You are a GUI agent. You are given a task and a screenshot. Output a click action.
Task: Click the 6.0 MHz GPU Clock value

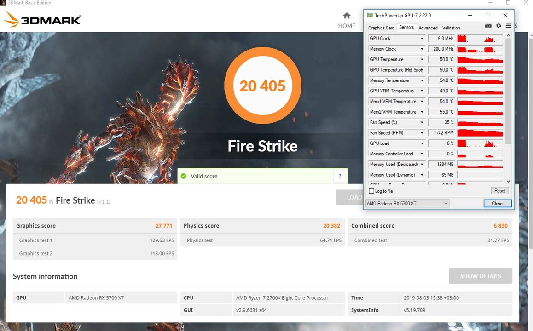[441, 38]
